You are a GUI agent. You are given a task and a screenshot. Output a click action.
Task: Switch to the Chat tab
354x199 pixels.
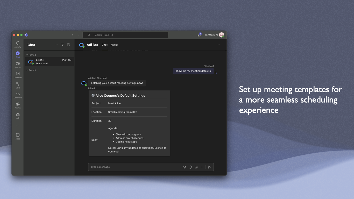click(x=104, y=45)
